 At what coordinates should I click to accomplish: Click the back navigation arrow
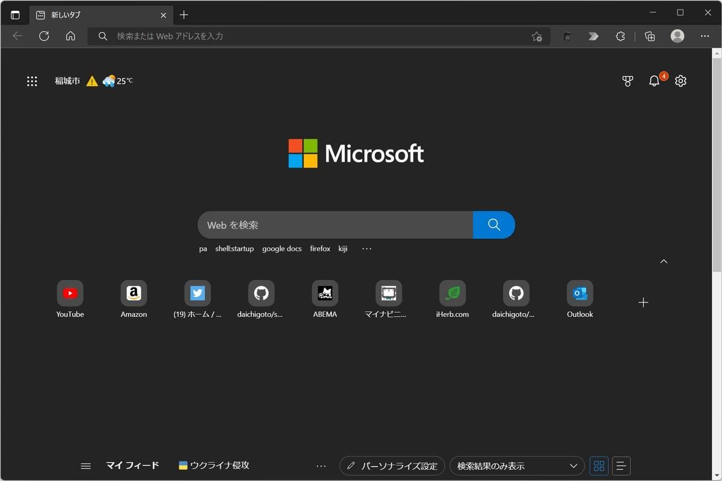[17, 36]
